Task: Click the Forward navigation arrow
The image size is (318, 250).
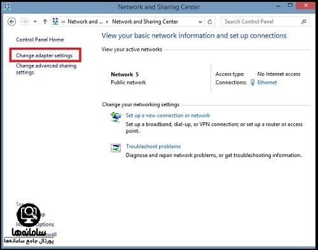Action: [24, 22]
